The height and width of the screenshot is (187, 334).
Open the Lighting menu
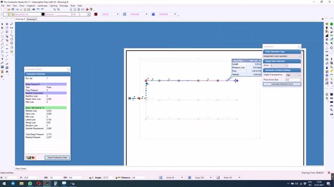point(53,6)
